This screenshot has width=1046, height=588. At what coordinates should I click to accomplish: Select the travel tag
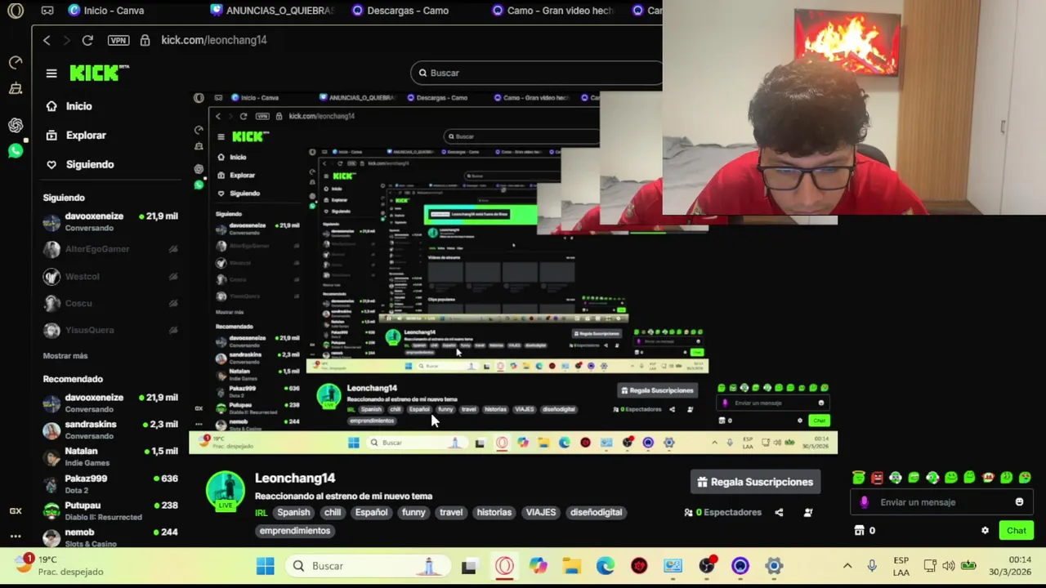(451, 513)
